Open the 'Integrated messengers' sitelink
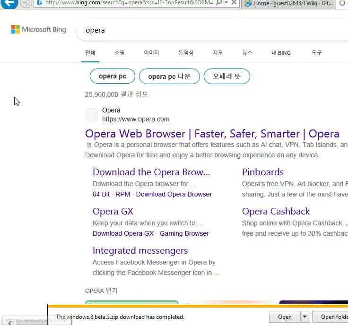This screenshot has height=325, width=348. pos(140,251)
